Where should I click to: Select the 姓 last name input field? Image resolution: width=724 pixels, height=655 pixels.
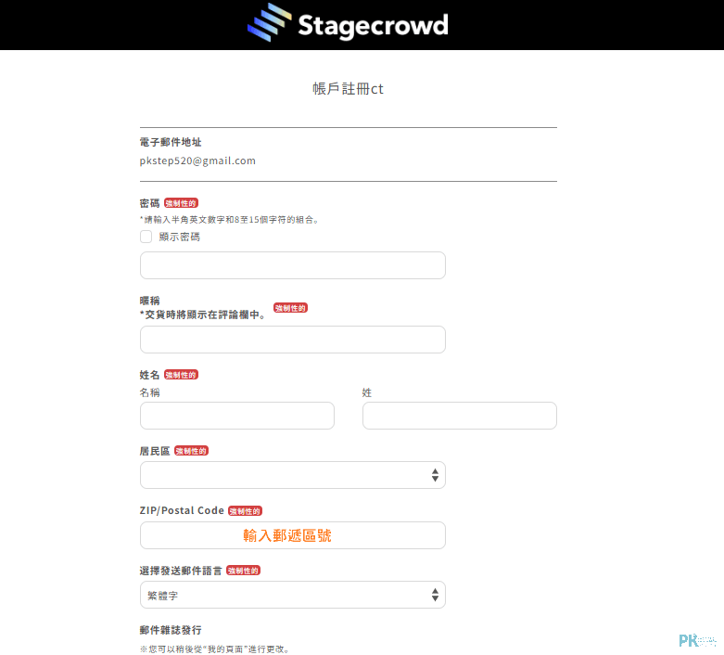[460, 416]
